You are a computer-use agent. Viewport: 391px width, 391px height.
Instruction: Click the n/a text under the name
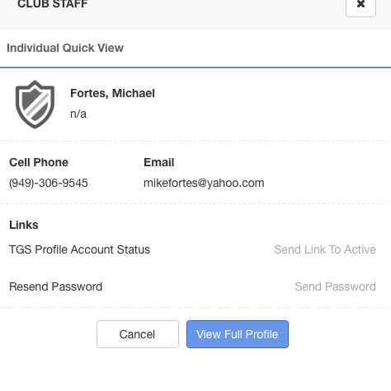tap(78, 114)
